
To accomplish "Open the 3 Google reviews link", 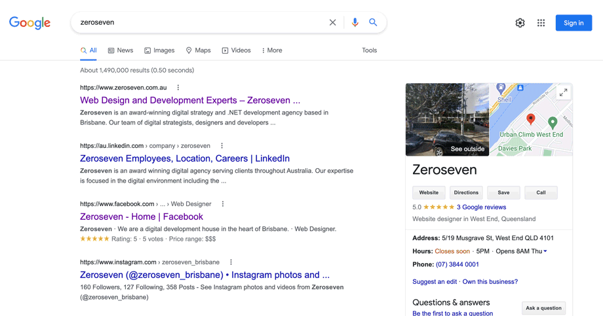I will click(x=481, y=207).
